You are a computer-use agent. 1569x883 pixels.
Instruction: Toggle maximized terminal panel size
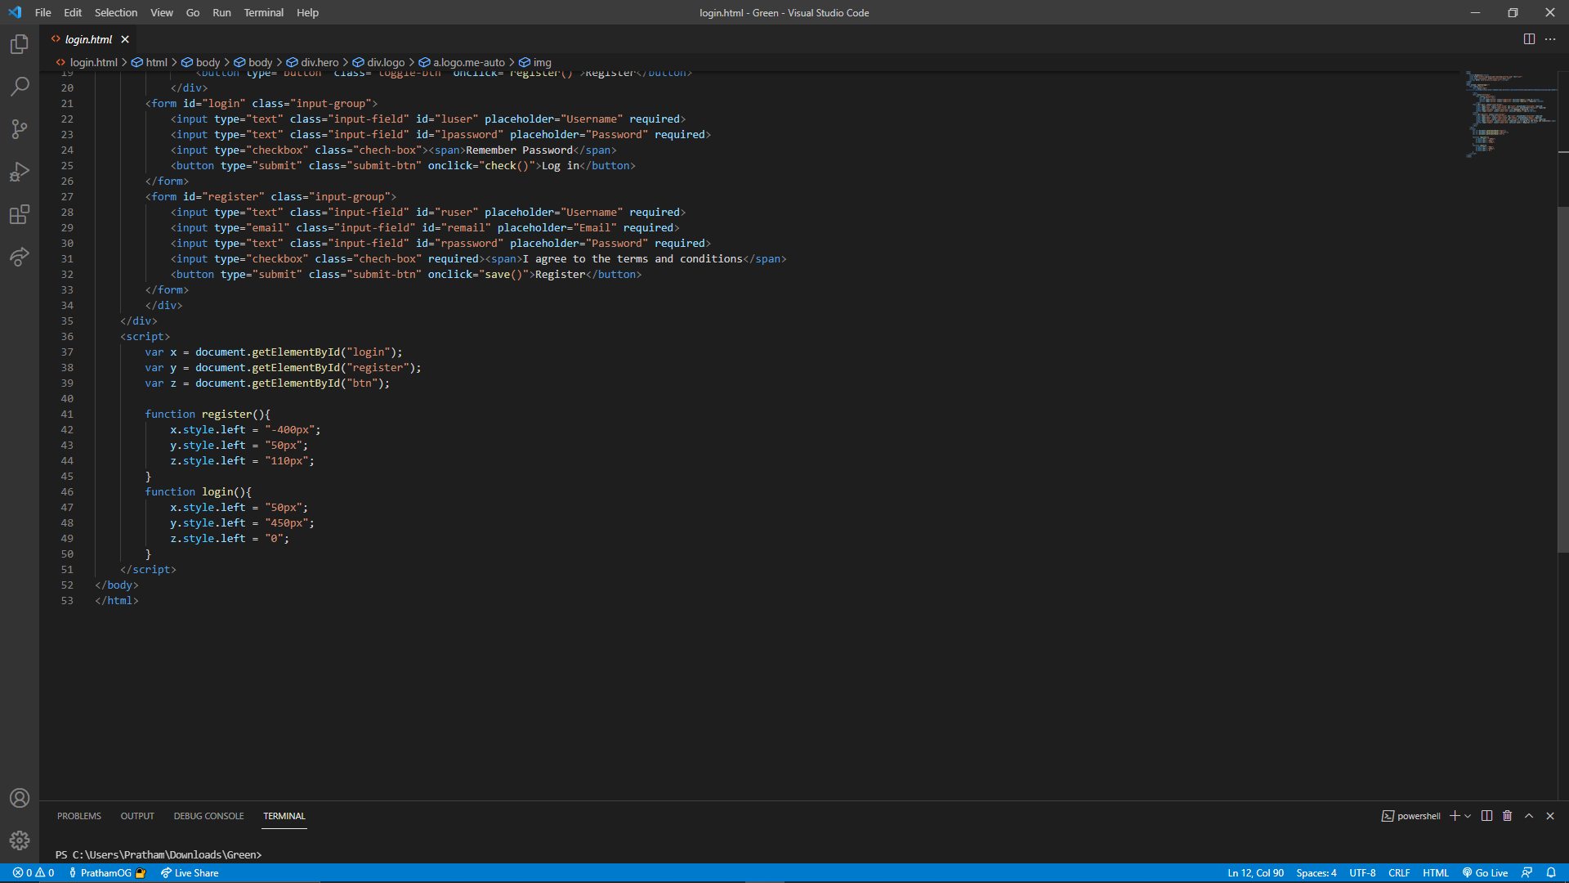tap(1529, 816)
